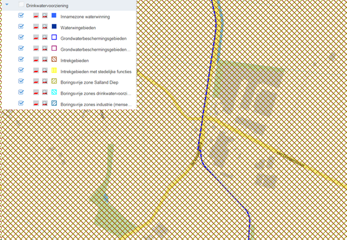Open transparency icon in blue-outlined Grondwaterbeschermingsgebieden row
347x240 pixels.
click(x=36, y=37)
